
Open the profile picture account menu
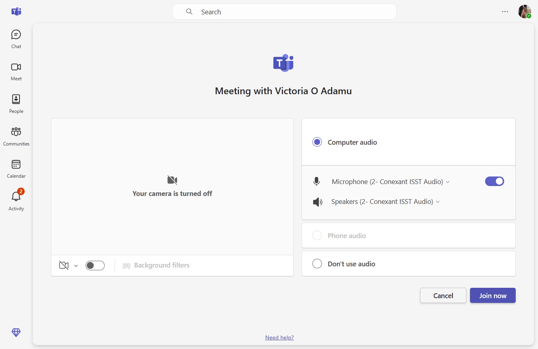524,12
